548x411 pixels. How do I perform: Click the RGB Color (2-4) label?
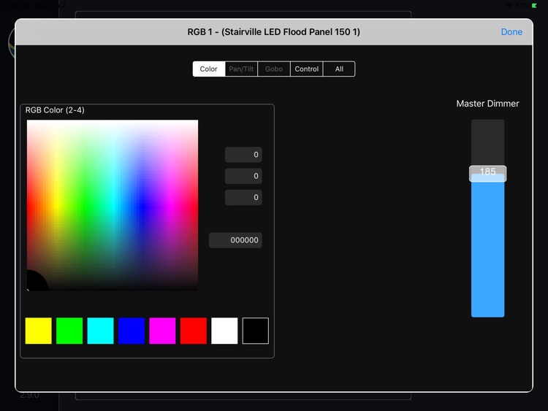pyautogui.click(x=55, y=110)
